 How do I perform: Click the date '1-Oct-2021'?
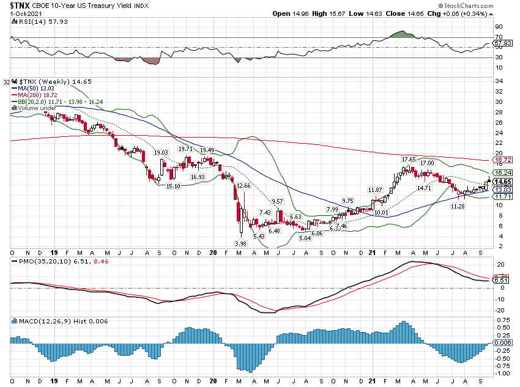click(26, 13)
